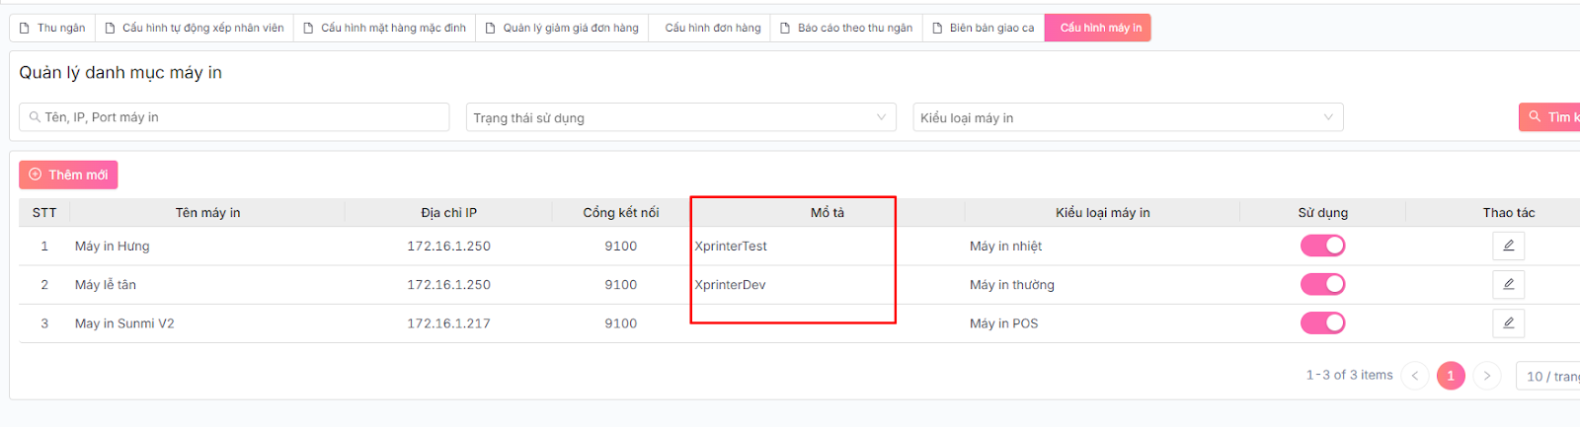Click the Mô tả column header
The height and width of the screenshot is (427, 1580).
coord(827,212)
